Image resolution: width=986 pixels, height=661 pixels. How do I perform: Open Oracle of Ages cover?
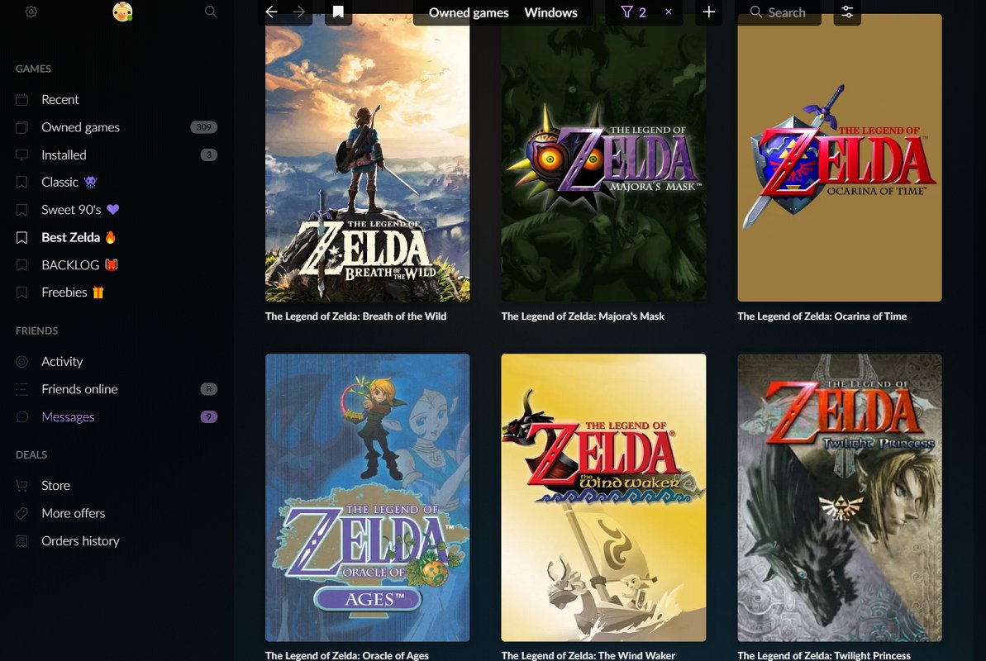[x=367, y=497]
